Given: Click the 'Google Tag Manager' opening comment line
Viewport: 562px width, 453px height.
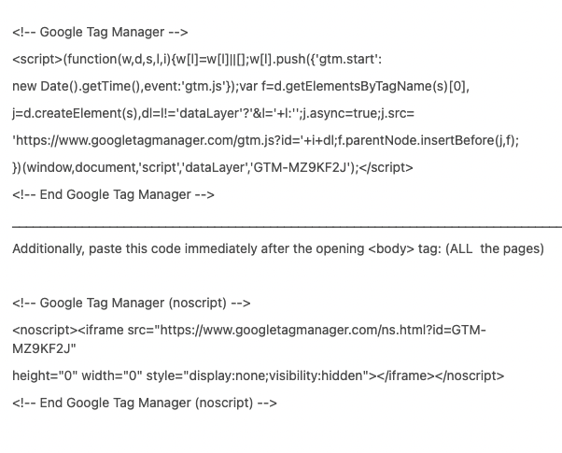Looking at the screenshot, I should coord(100,32).
